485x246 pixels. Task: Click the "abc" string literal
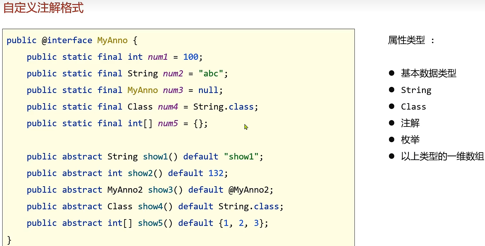tap(211, 73)
